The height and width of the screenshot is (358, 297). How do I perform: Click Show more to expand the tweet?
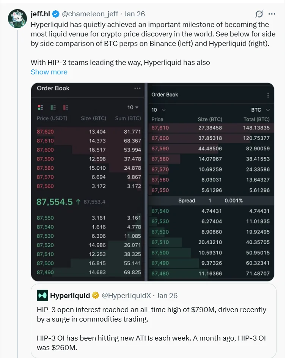(49, 72)
